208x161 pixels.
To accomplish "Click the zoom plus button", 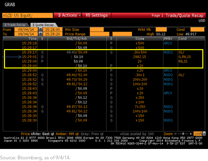I will tap(191, 134).
